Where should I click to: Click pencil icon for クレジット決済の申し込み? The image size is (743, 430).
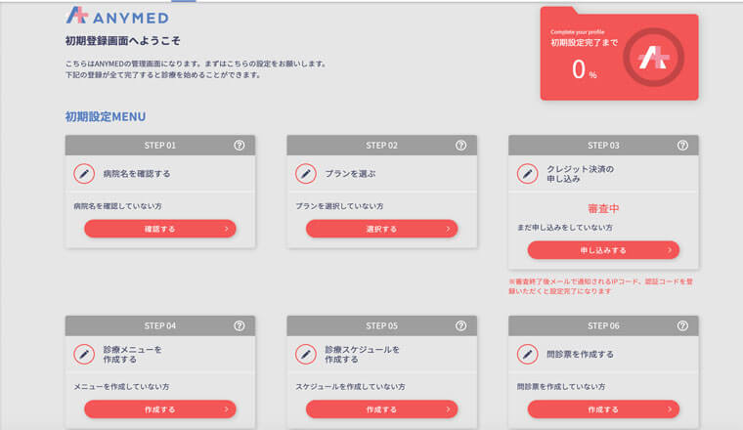click(527, 174)
